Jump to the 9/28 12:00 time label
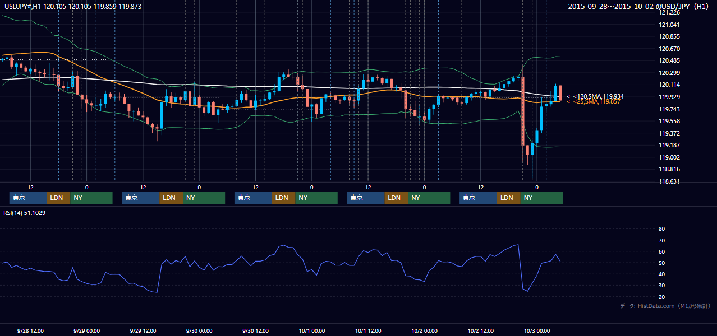The image size is (717, 336). [30, 330]
